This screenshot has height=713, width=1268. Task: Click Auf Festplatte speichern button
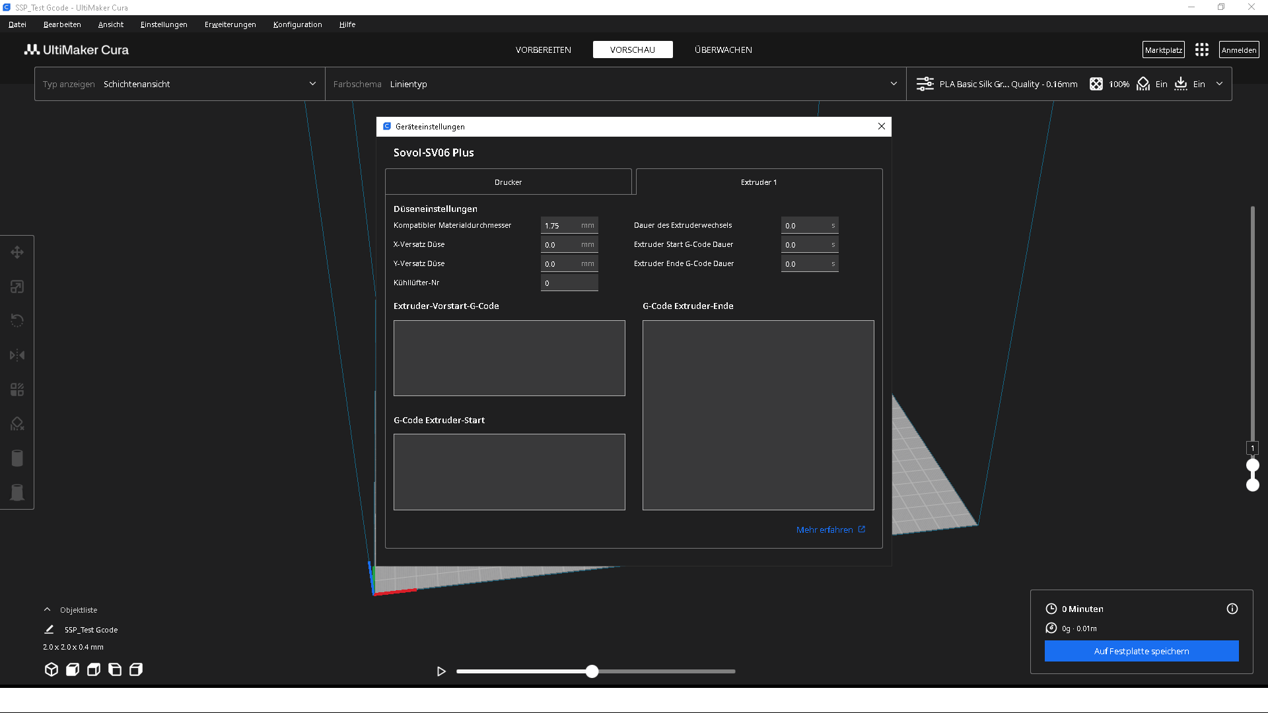point(1141,651)
